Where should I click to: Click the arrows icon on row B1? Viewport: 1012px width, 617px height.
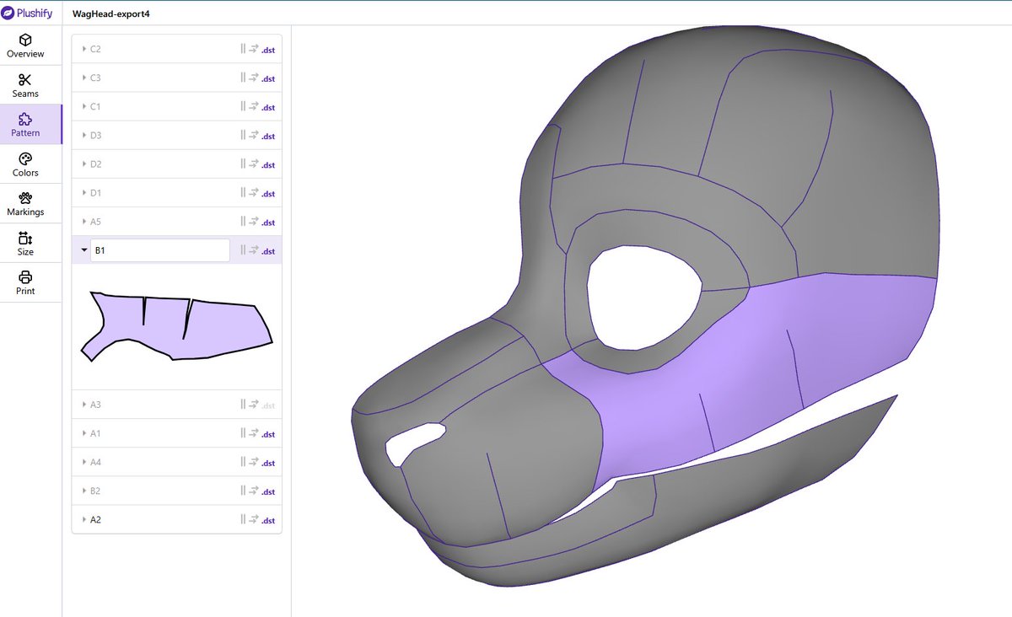[253, 249]
